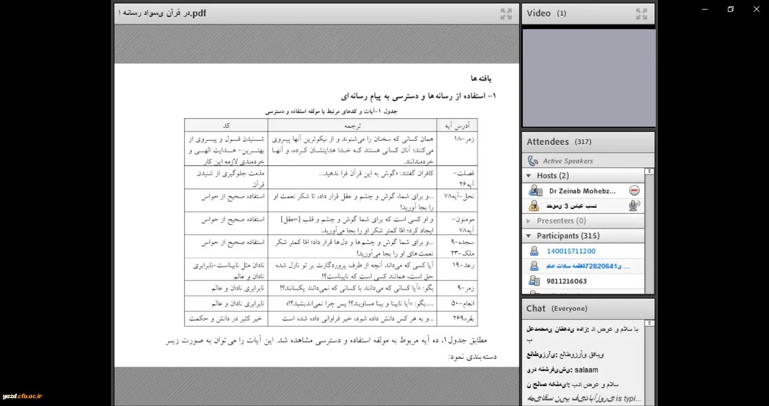Open the Attendees list scroll options button

click(x=649, y=171)
